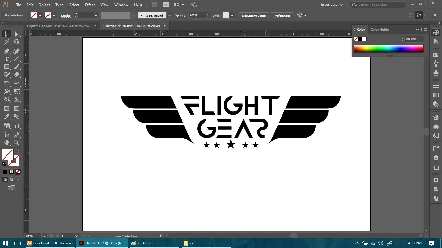This screenshot has height=248, width=442.
Task: Select the Curvature tool
Action: click(17, 51)
